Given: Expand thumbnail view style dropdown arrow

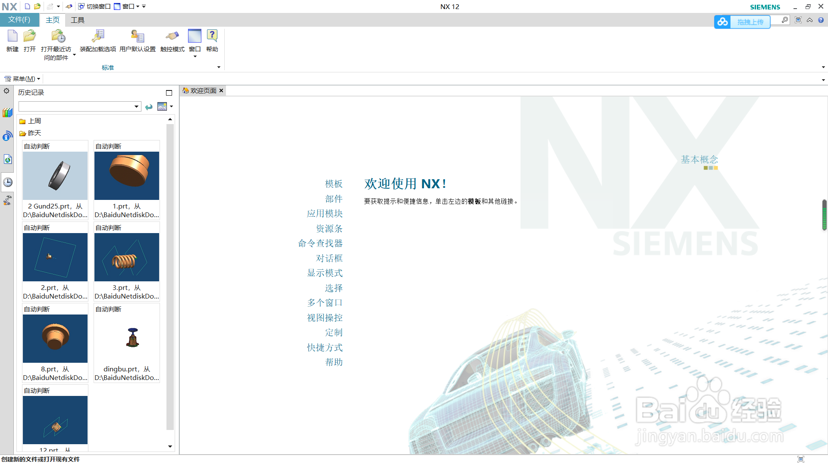Looking at the screenshot, I should (172, 106).
